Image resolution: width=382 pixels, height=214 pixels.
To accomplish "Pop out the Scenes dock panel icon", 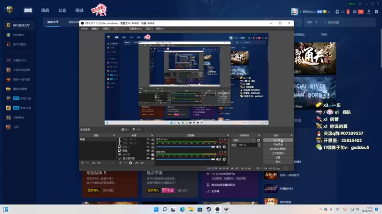I will point(114,136).
